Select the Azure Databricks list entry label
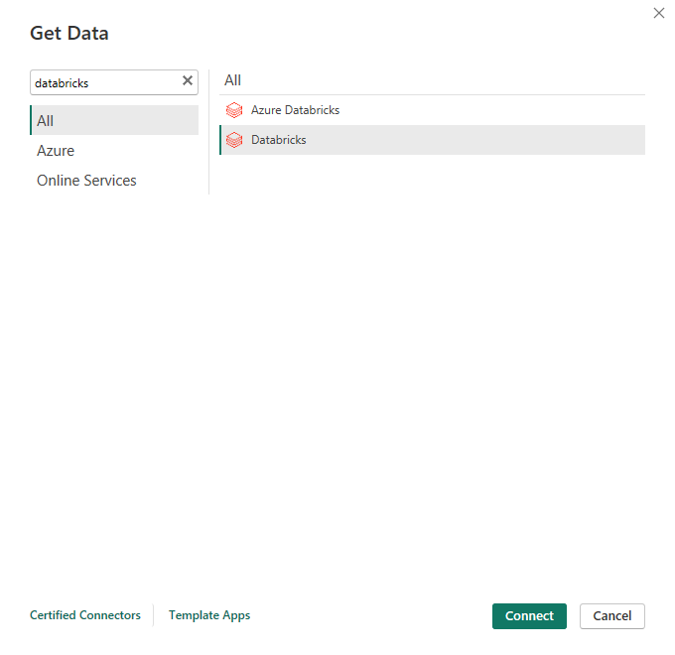Image resolution: width=675 pixels, height=655 pixels. pos(295,110)
